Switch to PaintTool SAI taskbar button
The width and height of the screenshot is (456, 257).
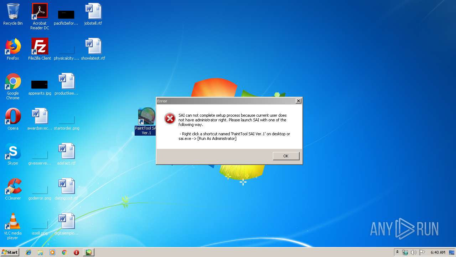click(88, 252)
